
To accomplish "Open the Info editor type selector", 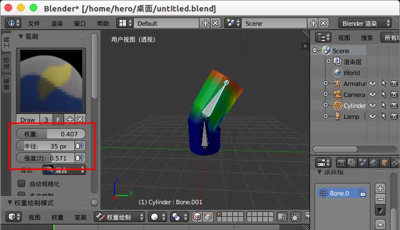I will (13, 23).
